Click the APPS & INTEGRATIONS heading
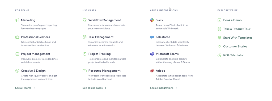272x101 pixels. point(164,10)
